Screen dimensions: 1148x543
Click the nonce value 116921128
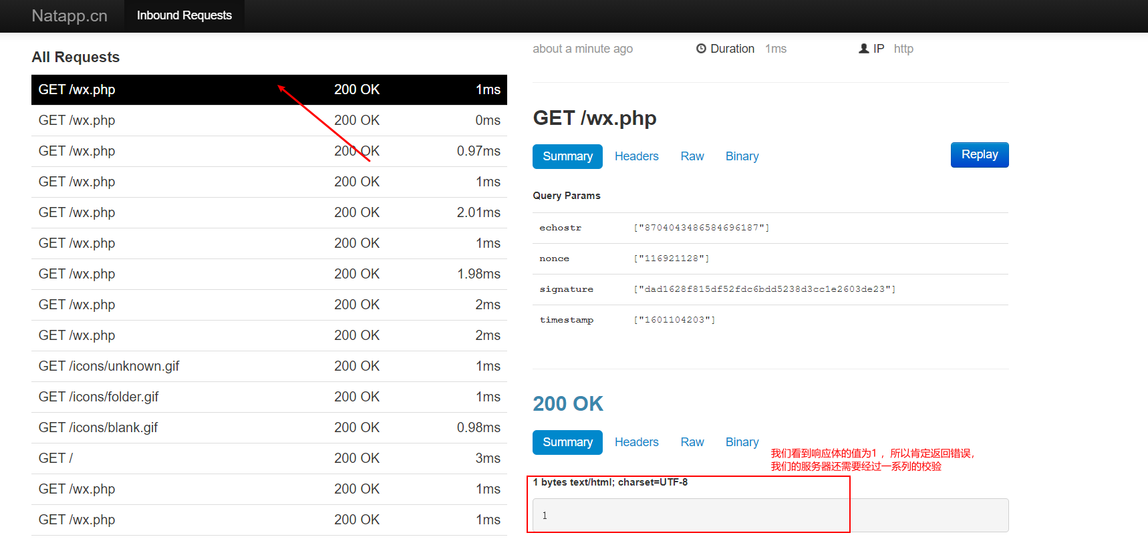click(x=672, y=258)
